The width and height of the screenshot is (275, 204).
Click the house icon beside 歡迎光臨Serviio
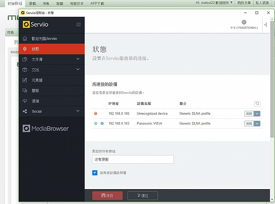coord(25,39)
